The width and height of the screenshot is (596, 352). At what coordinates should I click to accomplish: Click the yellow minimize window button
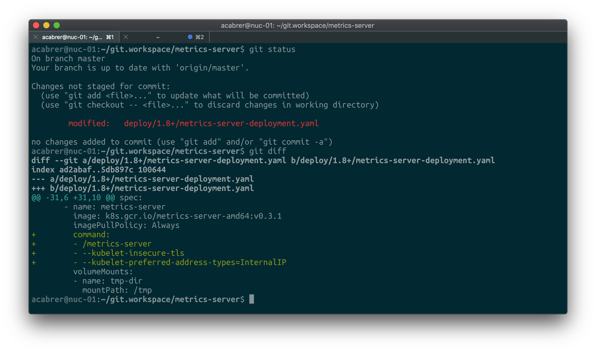click(46, 25)
